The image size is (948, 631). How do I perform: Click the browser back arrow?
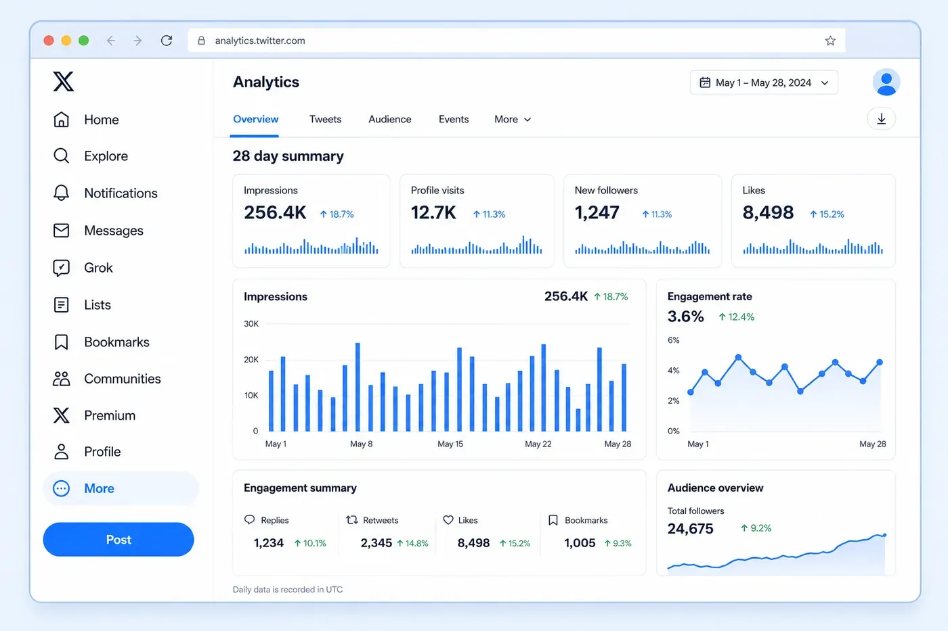point(111,41)
